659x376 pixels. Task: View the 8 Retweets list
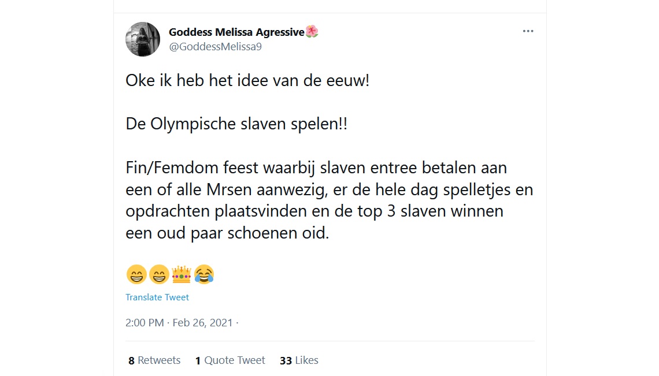[x=154, y=360]
